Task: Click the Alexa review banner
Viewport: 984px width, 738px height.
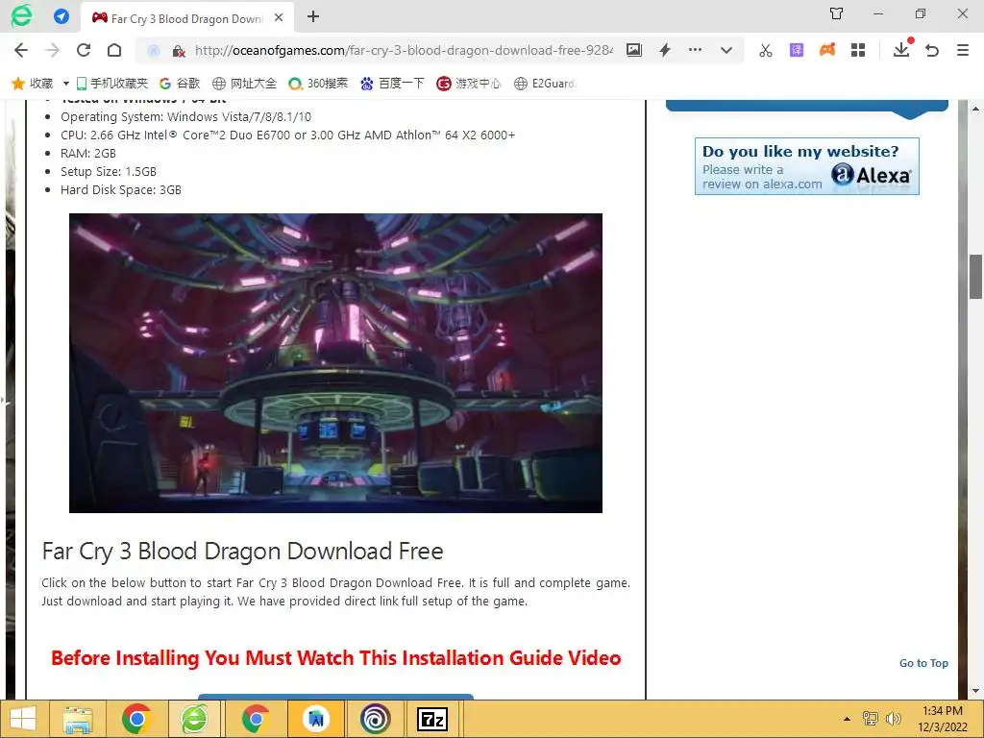Action: click(806, 166)
